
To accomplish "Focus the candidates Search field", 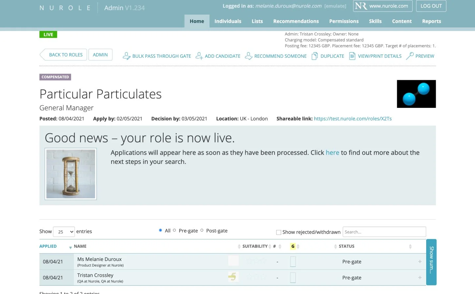I will coord(384,232).
